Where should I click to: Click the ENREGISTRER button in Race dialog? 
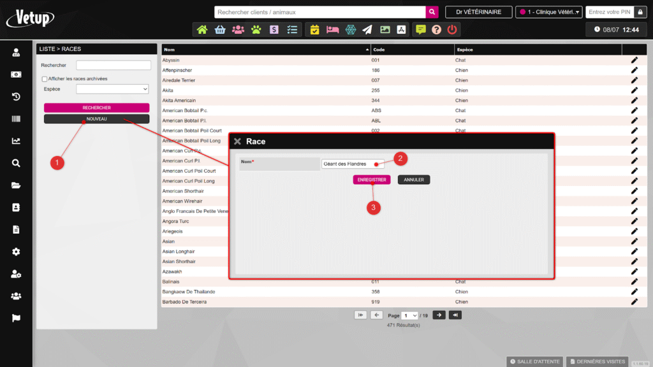(x=371, y=180)
